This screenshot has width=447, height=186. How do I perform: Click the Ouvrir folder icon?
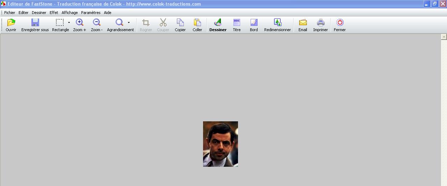11,23
